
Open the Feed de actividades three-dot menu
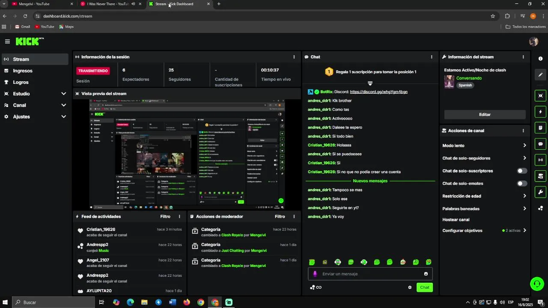pos(179,216)
